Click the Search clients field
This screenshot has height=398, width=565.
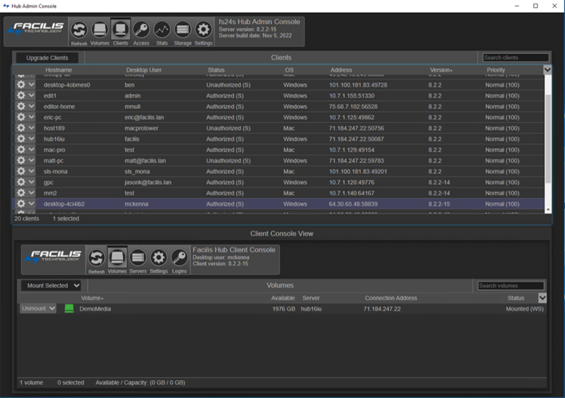[516, 58]
